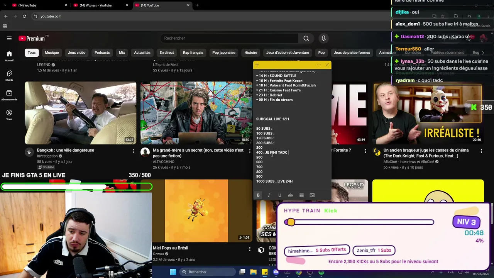Select the Tous filter chip
The width and height of the screenshot is (494, 278).
[32, 53]
